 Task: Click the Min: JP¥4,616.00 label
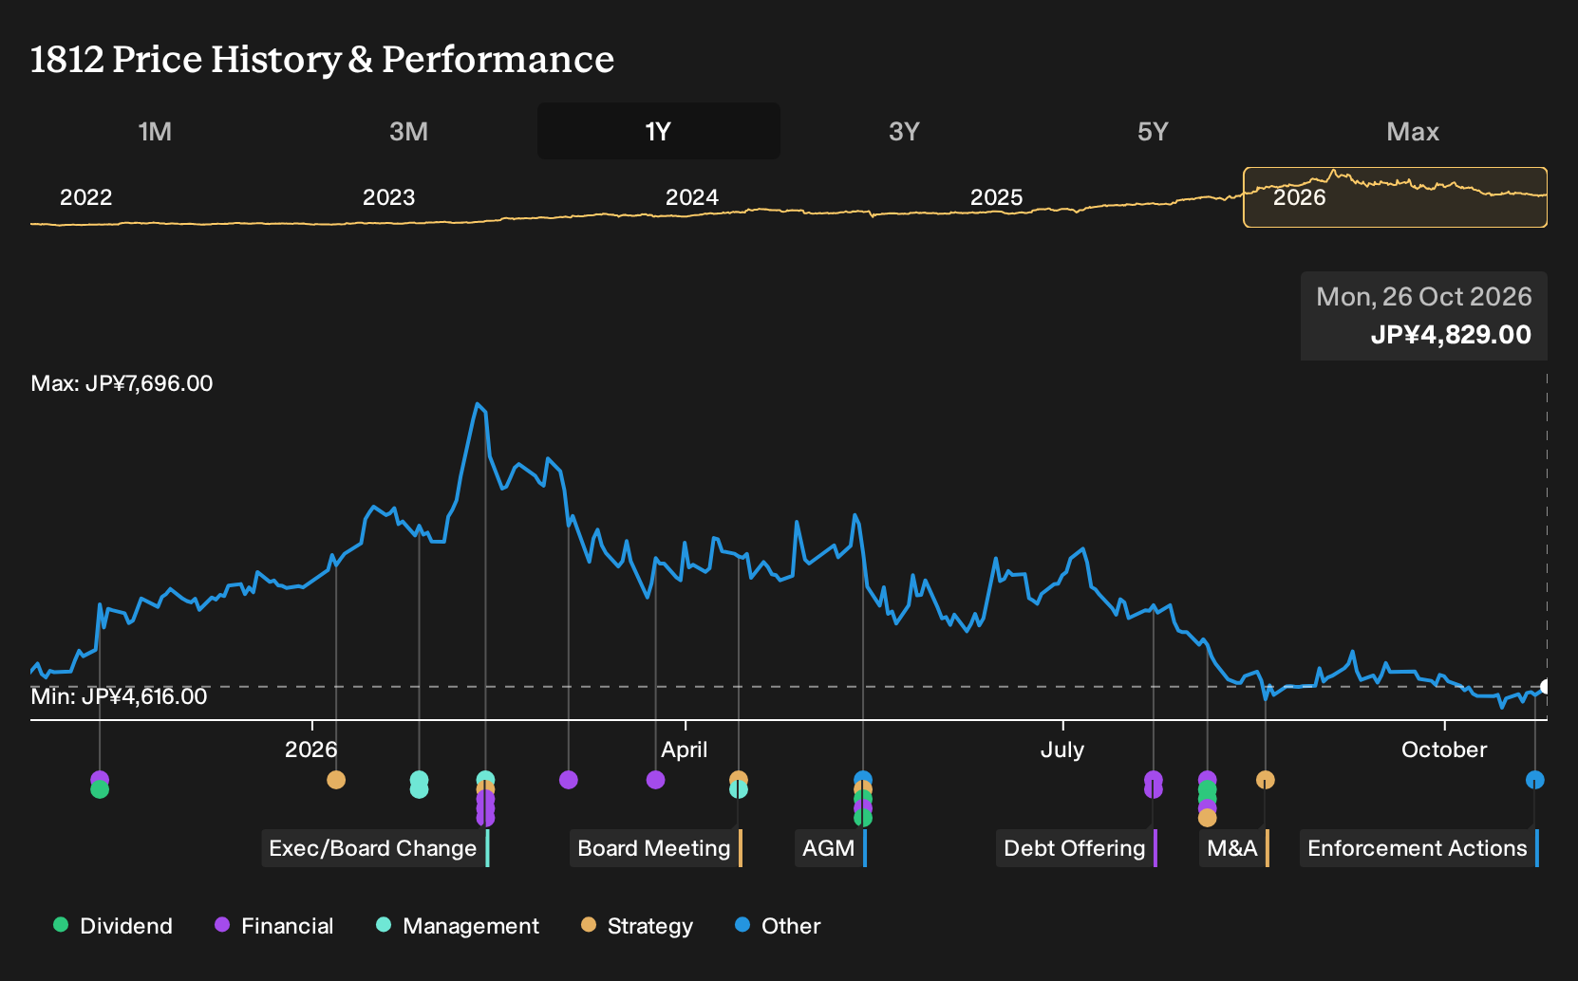(119, 696)
